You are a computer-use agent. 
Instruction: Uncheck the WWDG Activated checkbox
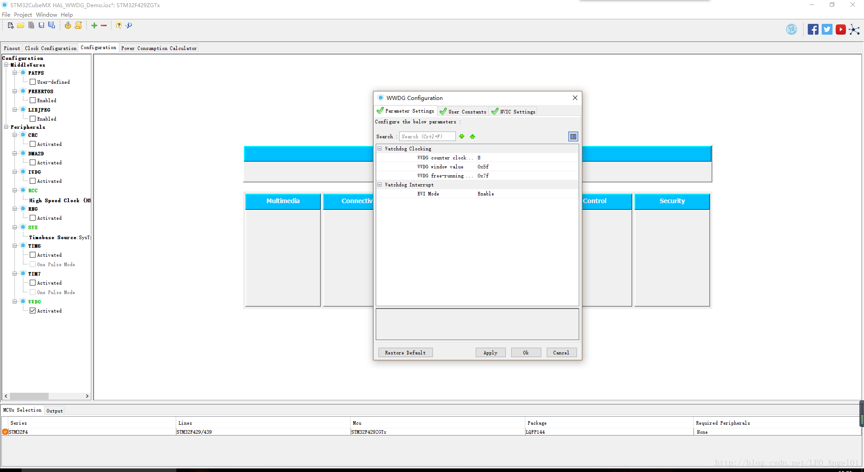point(32,311)
